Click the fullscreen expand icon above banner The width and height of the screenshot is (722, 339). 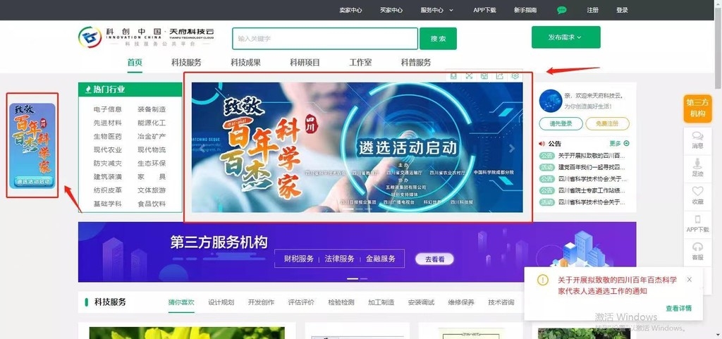tap(469, 76)
